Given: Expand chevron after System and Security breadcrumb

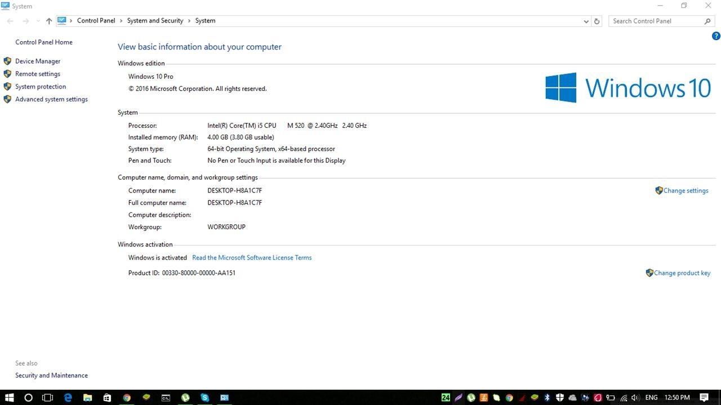Looking at the screenshot, I should (x=189, y=21).
